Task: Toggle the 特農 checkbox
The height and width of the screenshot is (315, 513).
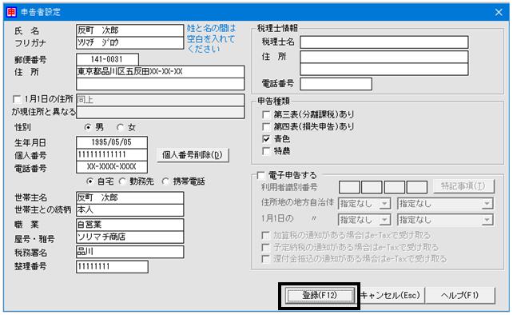Action: 266,151
